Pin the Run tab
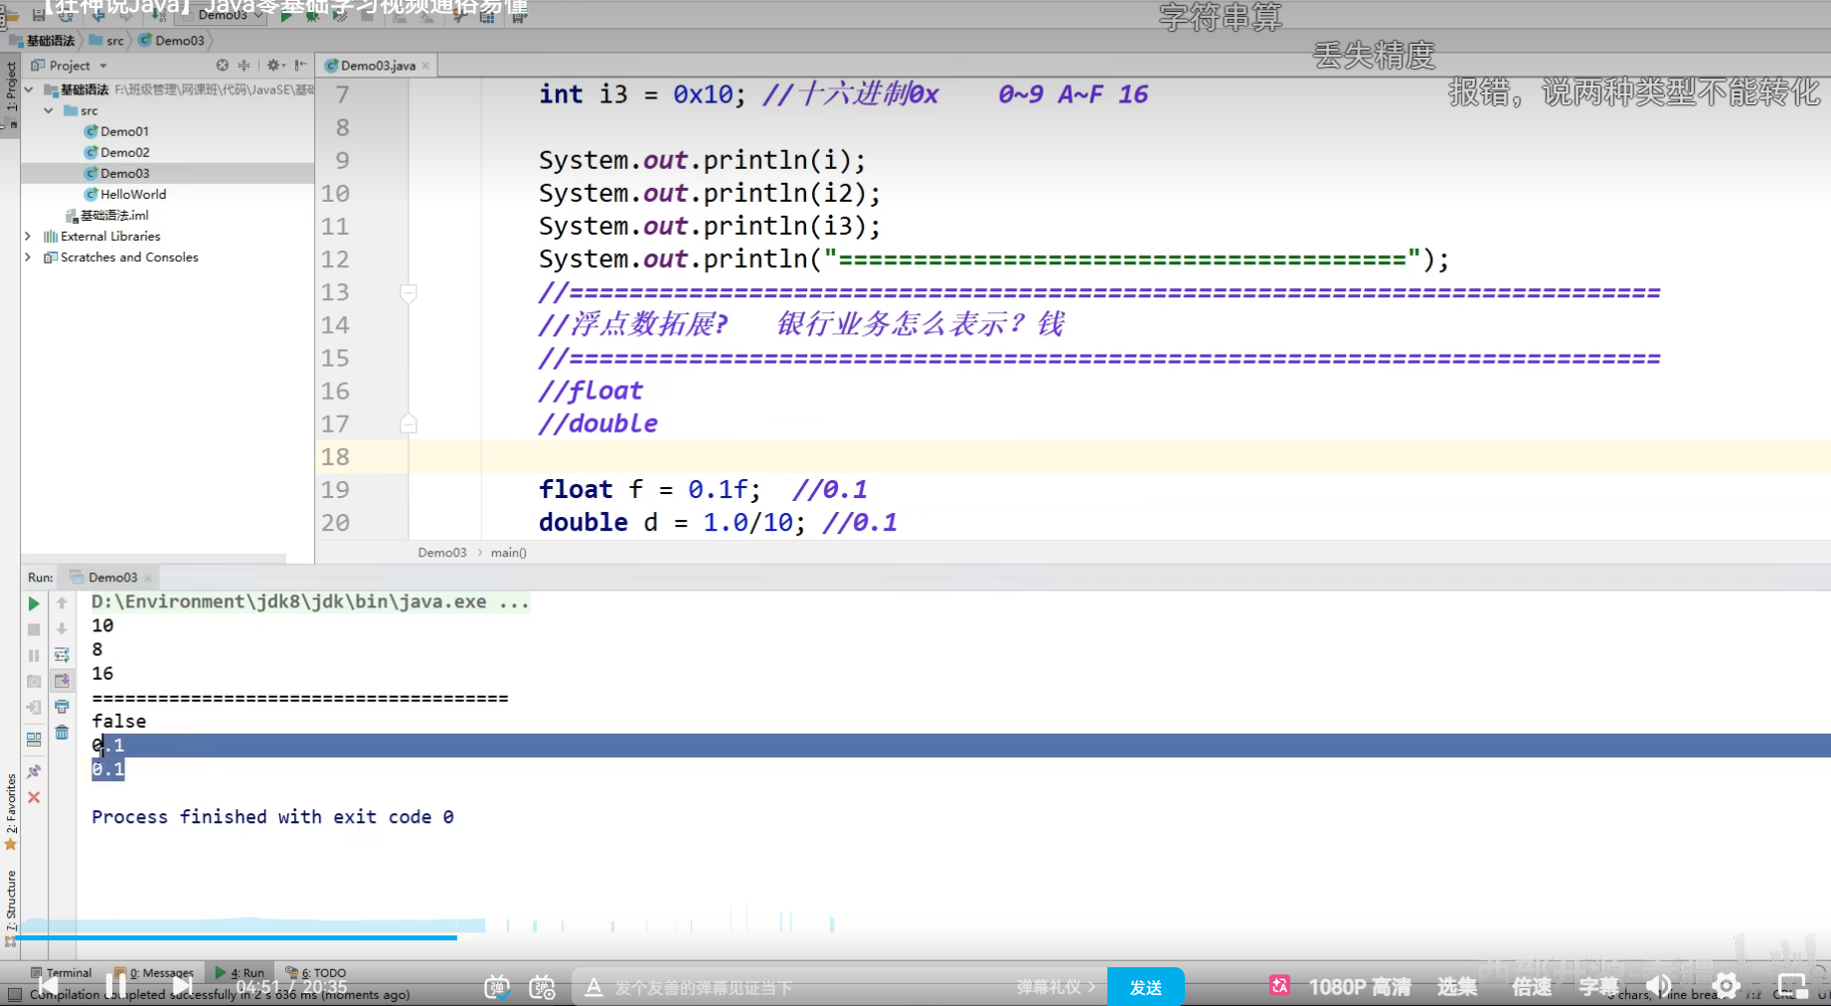 pyautogui.click(x=34, y=770)
